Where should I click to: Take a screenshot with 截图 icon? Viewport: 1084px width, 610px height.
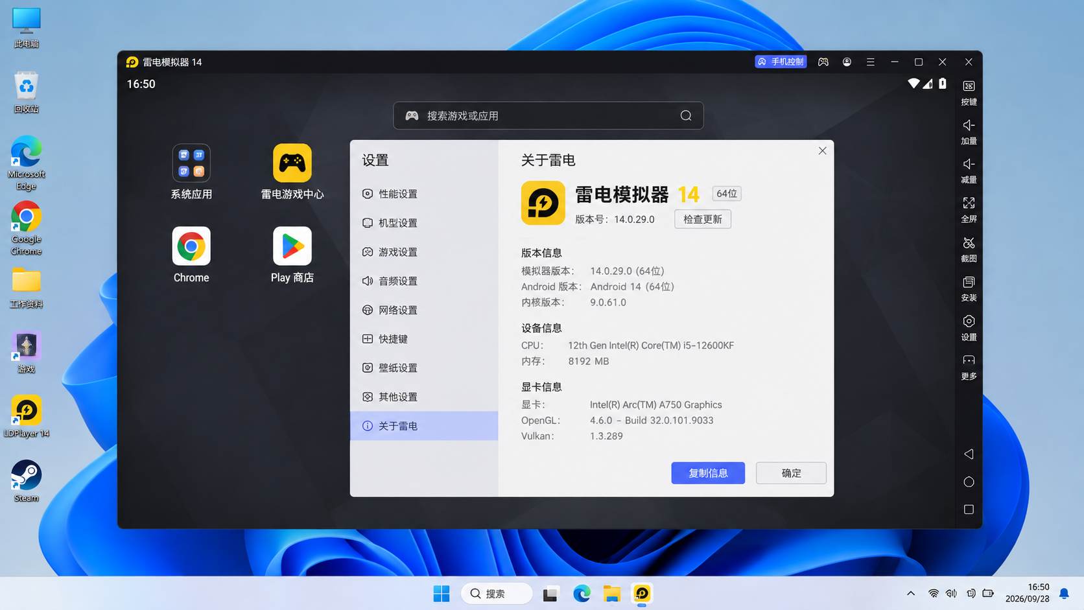coord(969,250)
